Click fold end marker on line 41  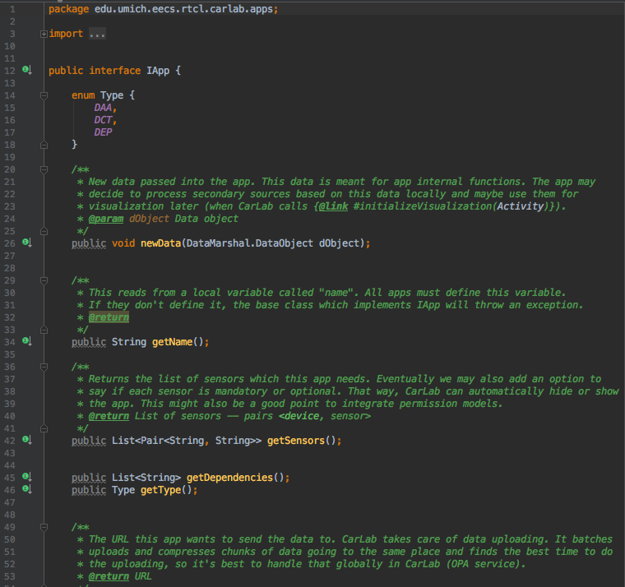click(x=44, y=428)
